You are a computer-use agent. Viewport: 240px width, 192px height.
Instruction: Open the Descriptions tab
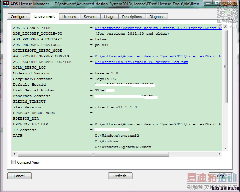(x=132, y=17)
